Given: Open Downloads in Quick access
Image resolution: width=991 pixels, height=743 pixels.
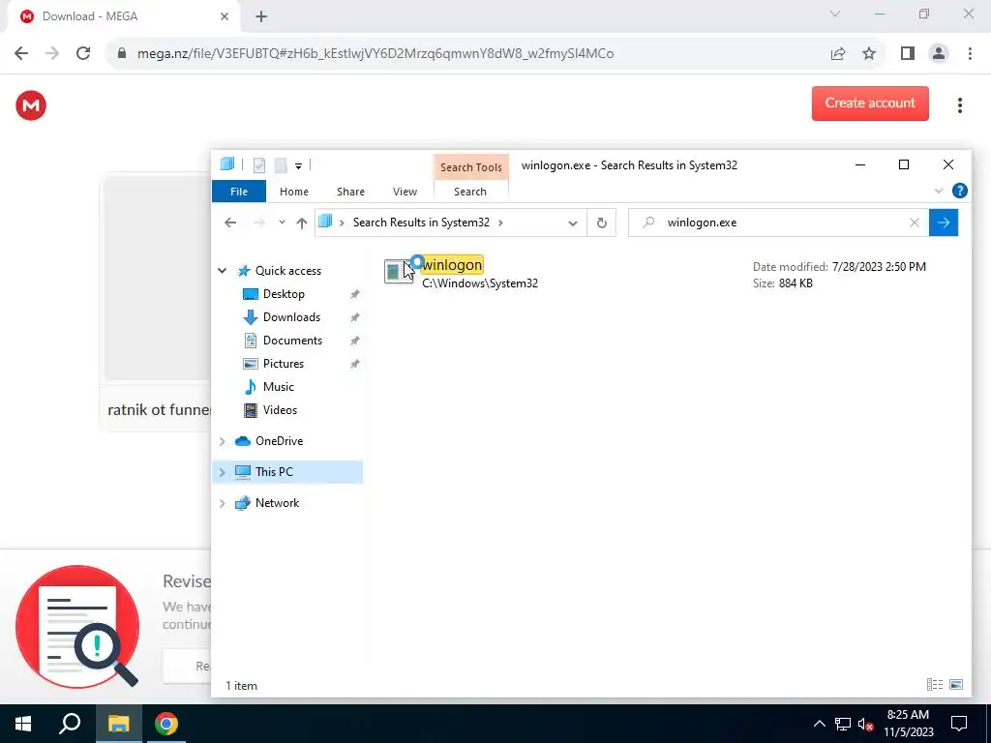Looking at the screenshot, I should 291,317.
